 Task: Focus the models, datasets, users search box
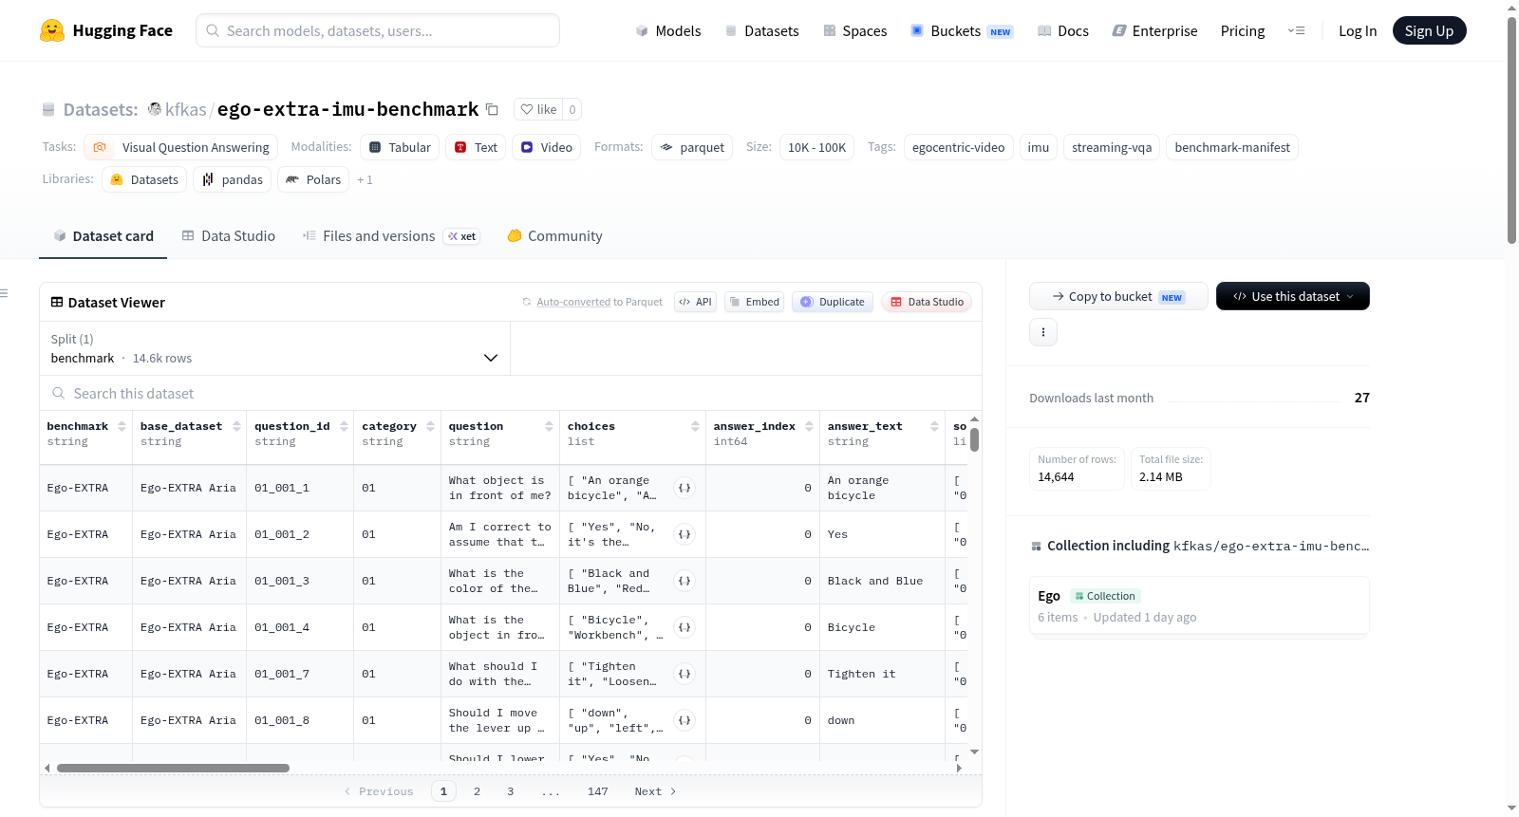coord(378,30)
